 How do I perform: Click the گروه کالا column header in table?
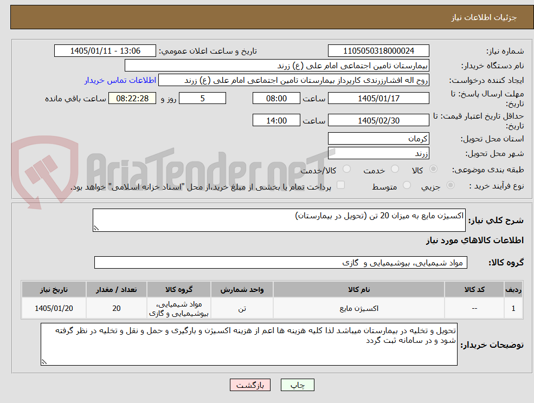click(179, 289)
